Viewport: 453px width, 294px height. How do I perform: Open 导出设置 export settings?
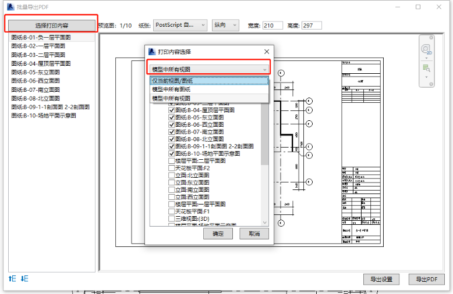[385, 279]
